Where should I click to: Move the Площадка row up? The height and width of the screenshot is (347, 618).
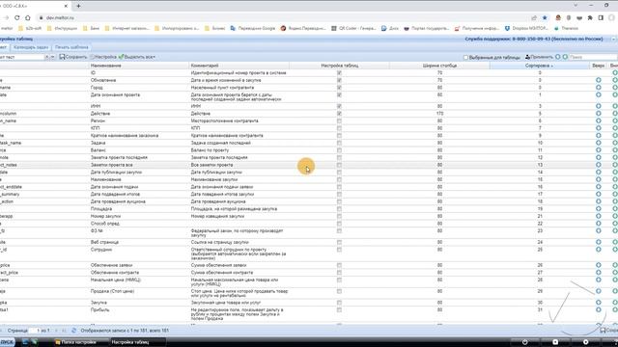(x=599, y=209)
